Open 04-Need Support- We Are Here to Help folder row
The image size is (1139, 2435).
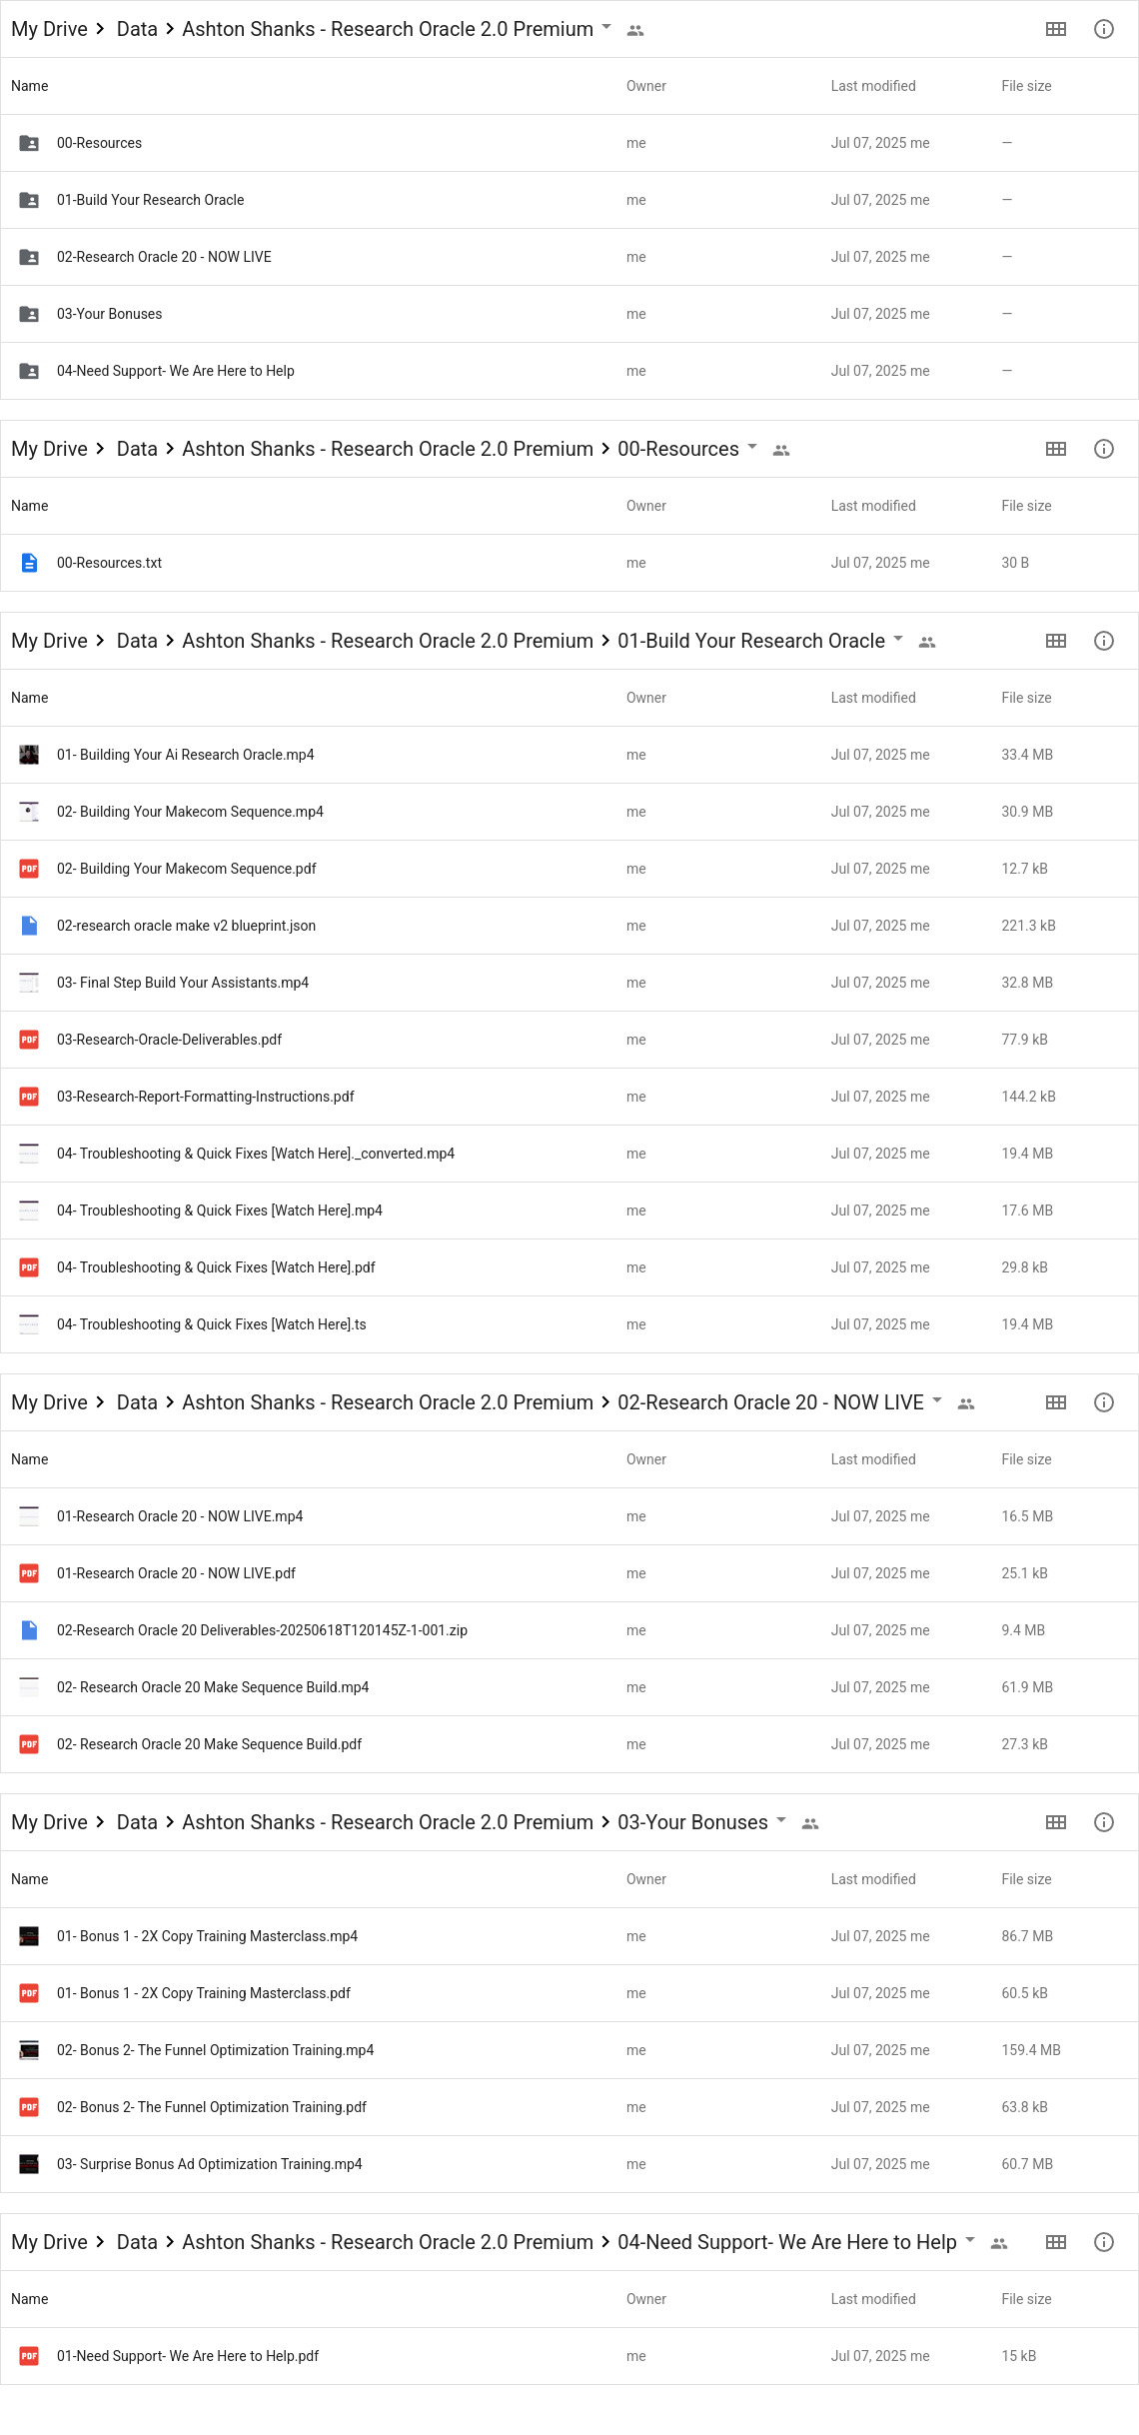569,371
